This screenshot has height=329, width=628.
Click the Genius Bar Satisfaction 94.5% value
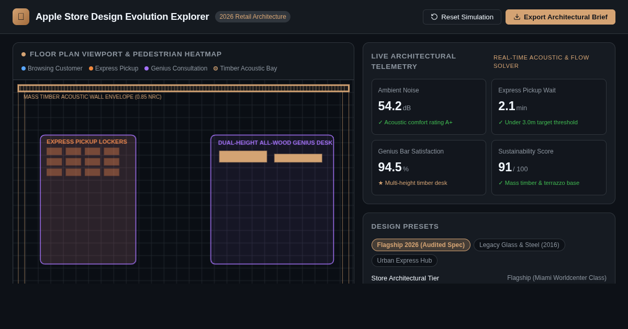pyautogui.click(x=394, y=167)
